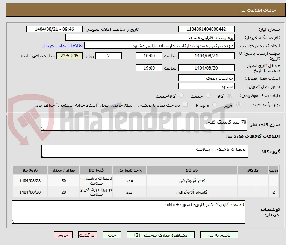Click the remaining days field showing 2
Viewport: 286px width, 245px height.
pyautogui.click(x=109, y=56)
